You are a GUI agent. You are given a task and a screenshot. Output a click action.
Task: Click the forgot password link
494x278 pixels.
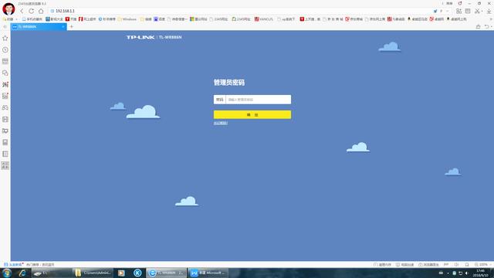click(x=221, y=123)
